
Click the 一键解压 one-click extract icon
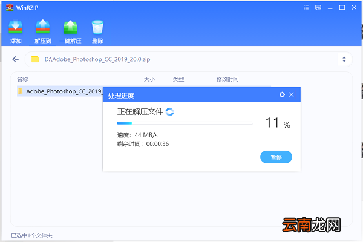[70, 27]
